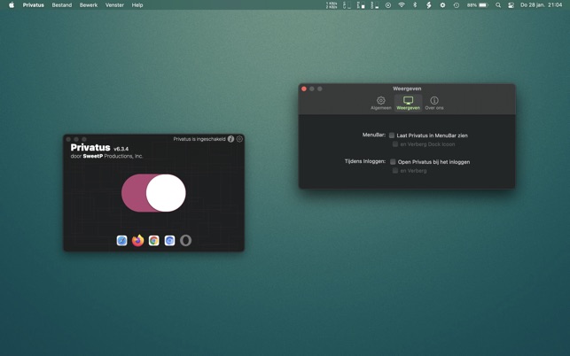Open the Help menu

coord(137,5)
